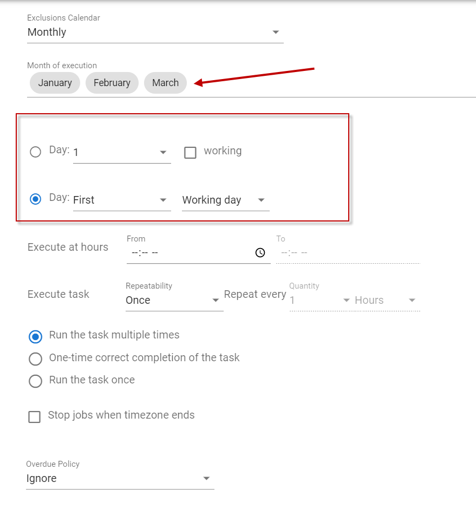Screen dimensions: 476x515
Task: Open the Working day dropdown
Action: 226,200
